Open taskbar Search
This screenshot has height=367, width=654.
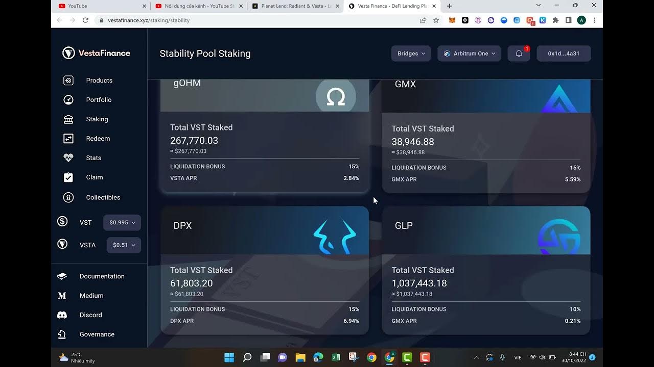coord(247,357)
